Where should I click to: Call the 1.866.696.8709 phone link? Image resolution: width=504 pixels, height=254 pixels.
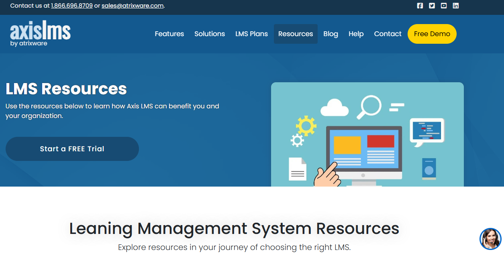click(72, 6)
